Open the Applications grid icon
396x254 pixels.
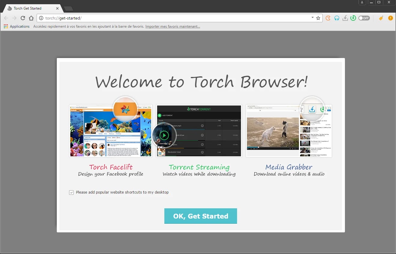point(5,26)
